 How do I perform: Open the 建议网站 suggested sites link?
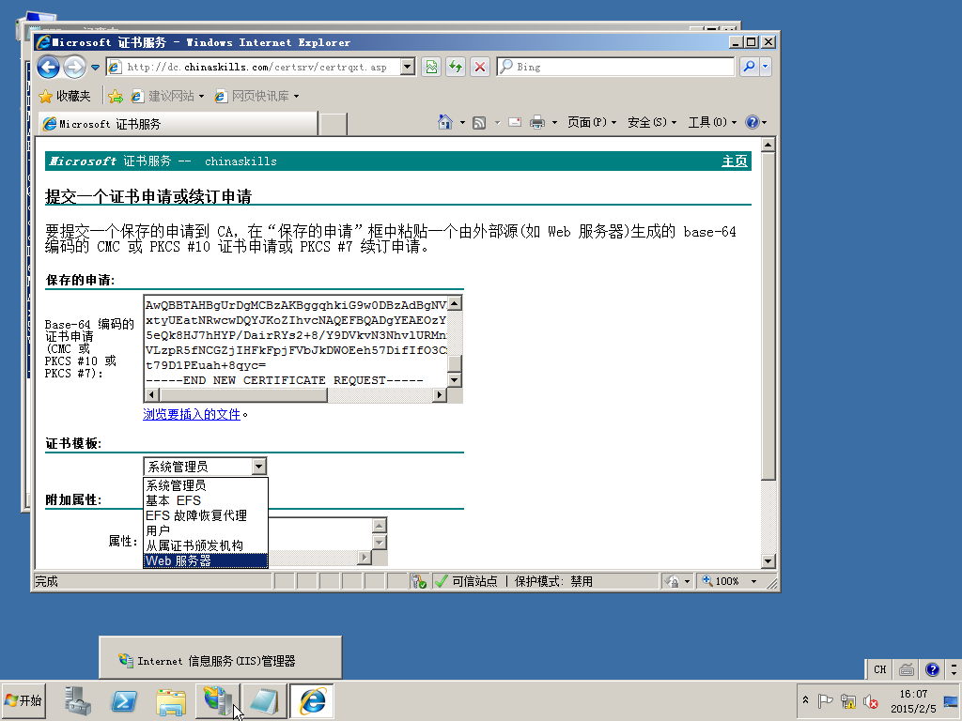pos(167,97)
